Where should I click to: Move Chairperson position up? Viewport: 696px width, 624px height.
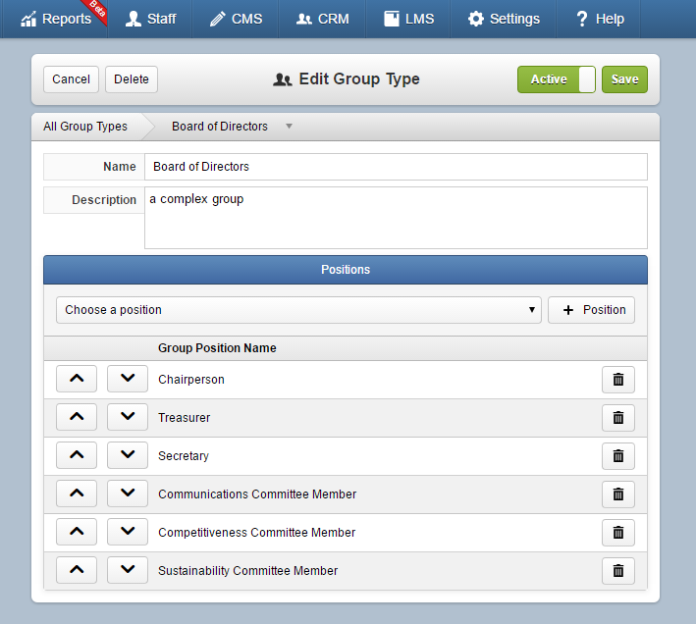coord(77,379)
